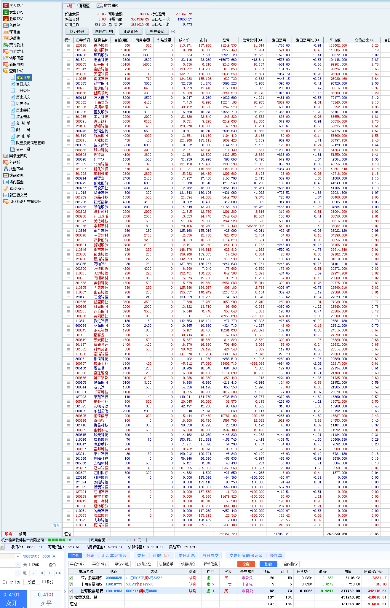Click the 科创板 sidebar icon

pos(6,162)
